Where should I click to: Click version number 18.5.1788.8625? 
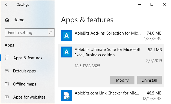tap(87, 66)
